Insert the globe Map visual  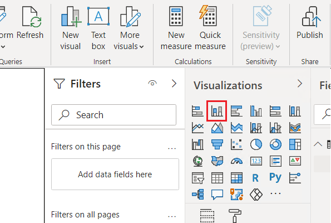(x=197, y=161)
